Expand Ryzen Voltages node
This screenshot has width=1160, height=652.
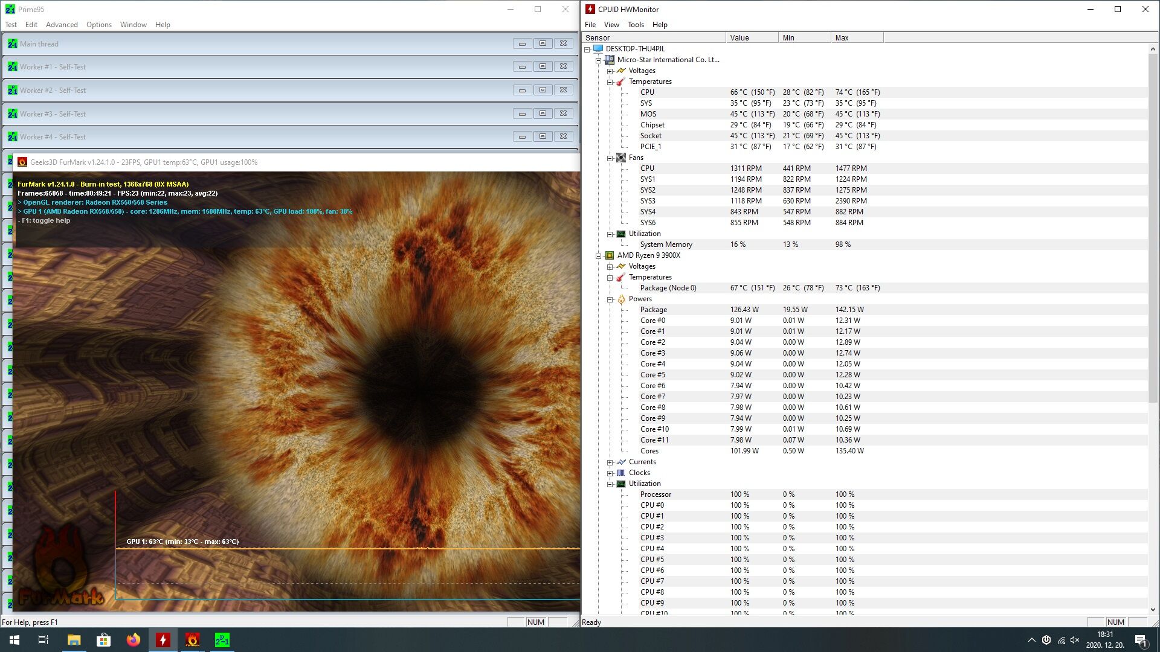click(610, 266)
